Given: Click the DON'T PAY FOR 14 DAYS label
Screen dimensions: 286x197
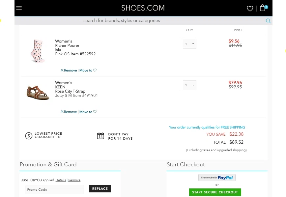Looking at the screenshot, I should [x=120, y=136].
